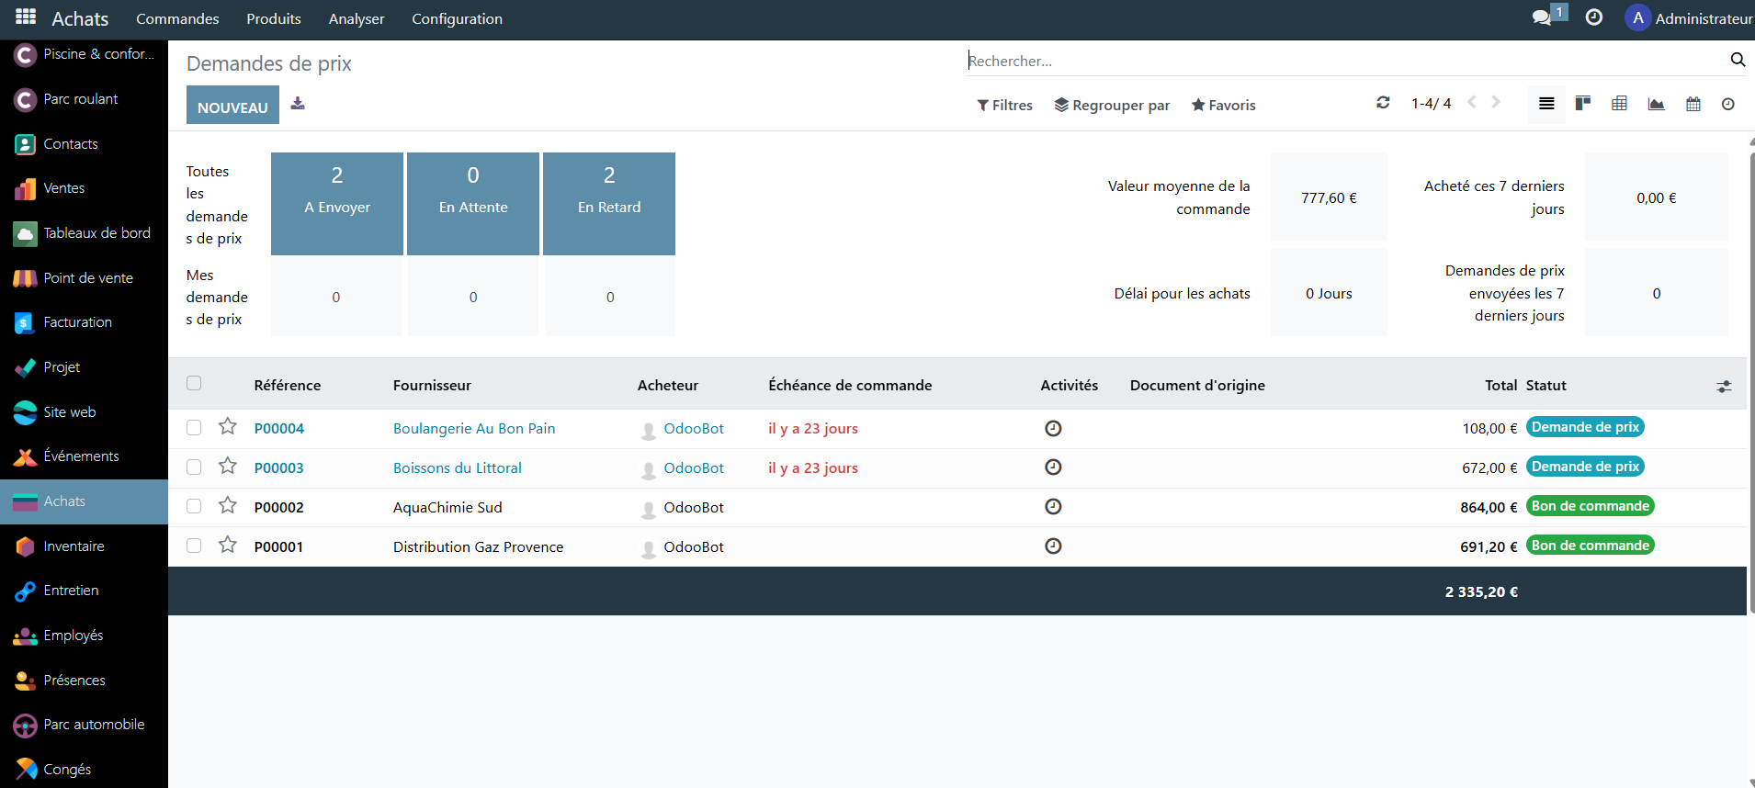Open the Favoris dropdown
Viewport: 1755px width, 788px height.
[1223, 105]
